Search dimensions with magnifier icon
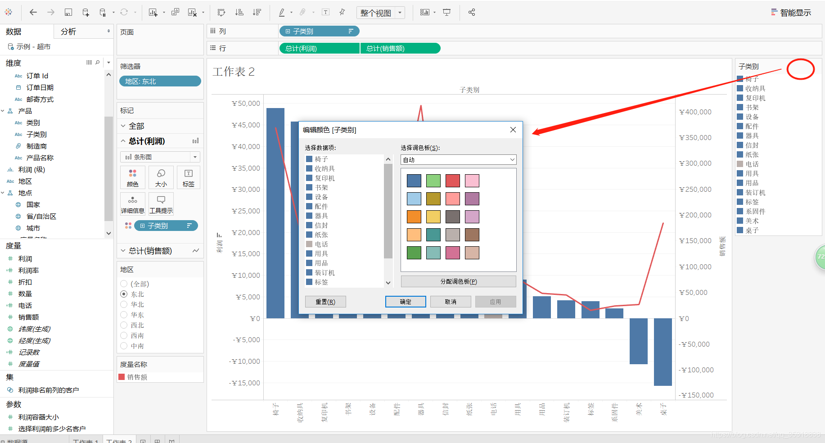This screenshot has height=443, width=825. tap(98, 63)
